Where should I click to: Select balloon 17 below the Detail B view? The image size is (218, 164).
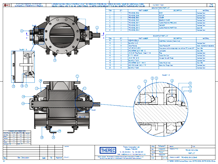[x=26, y=86]
